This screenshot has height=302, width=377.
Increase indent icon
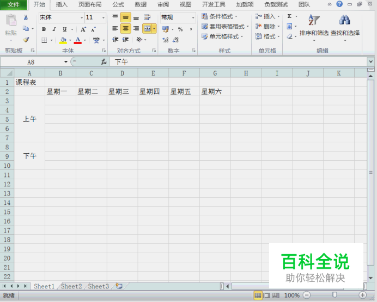coord(125,40)
